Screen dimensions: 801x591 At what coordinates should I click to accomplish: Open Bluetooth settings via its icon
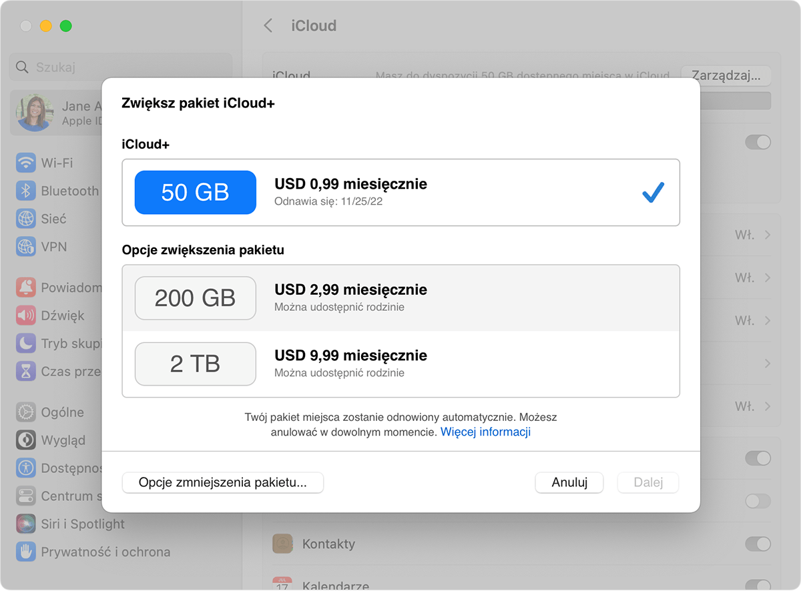[x=26, y=191]
